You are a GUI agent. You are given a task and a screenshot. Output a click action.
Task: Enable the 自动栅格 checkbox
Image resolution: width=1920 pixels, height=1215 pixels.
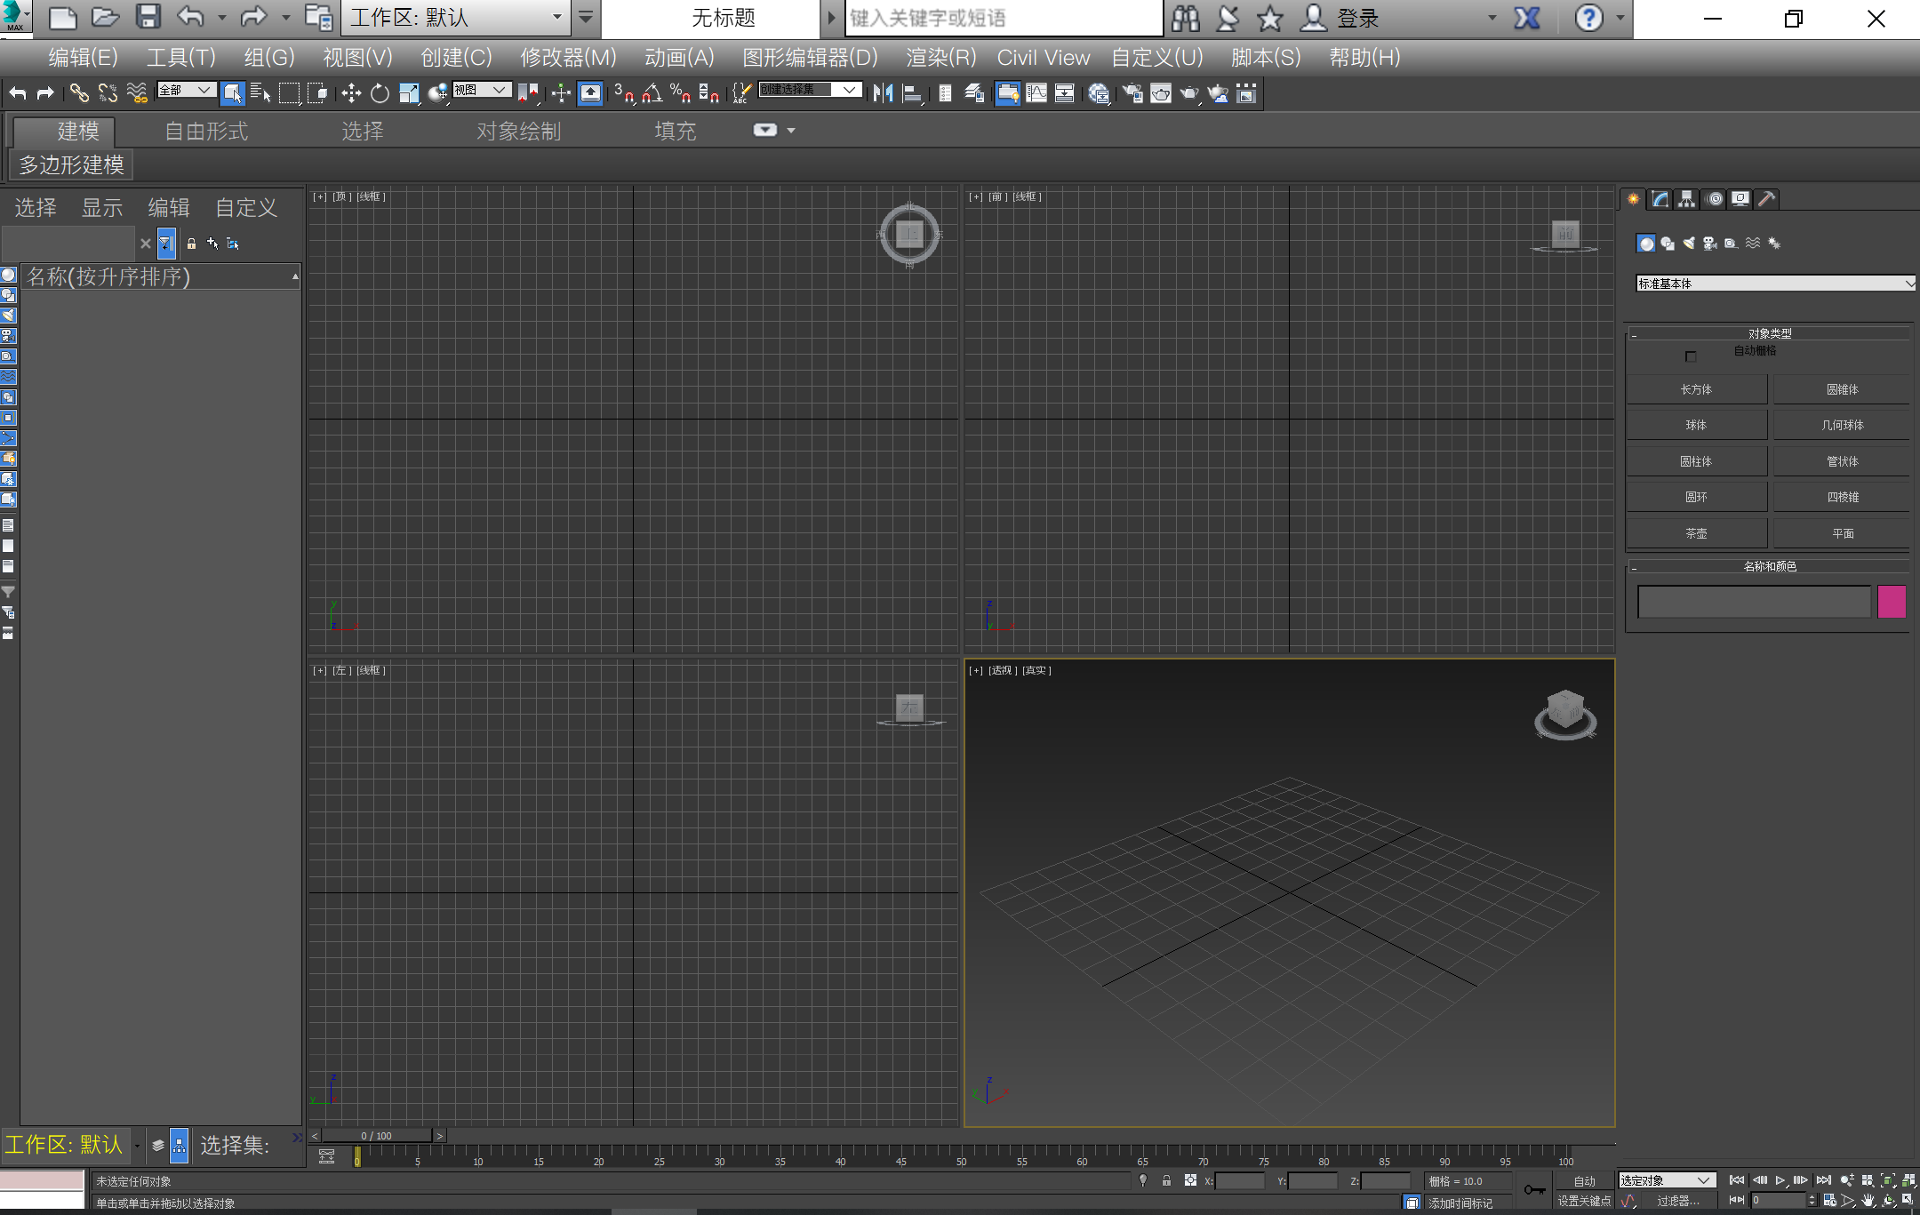click(1691, 356)
